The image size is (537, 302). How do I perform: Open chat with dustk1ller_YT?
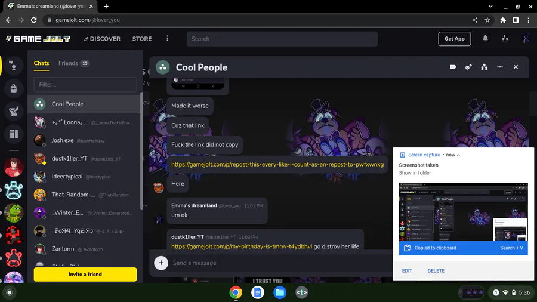[x=84, y=159]
